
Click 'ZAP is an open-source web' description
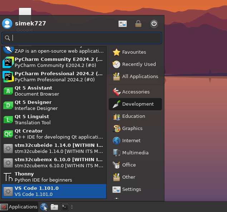[59, 51]
